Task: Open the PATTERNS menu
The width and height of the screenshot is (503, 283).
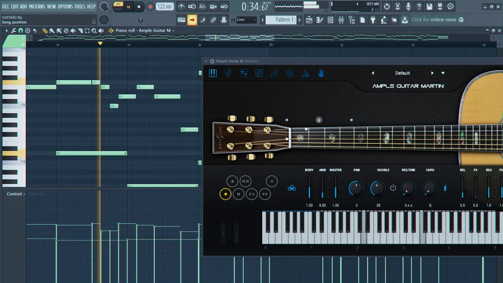Action: pyautogui.click(x=37, y=7)
